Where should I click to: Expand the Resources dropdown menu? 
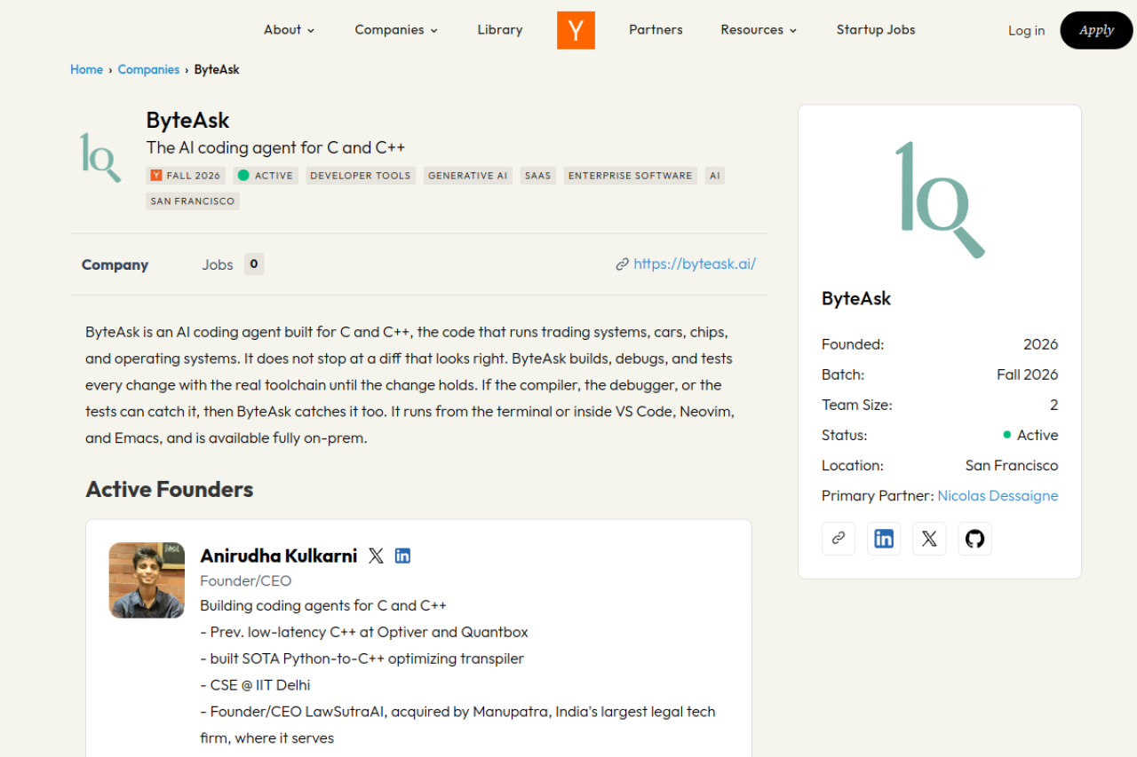759,30
